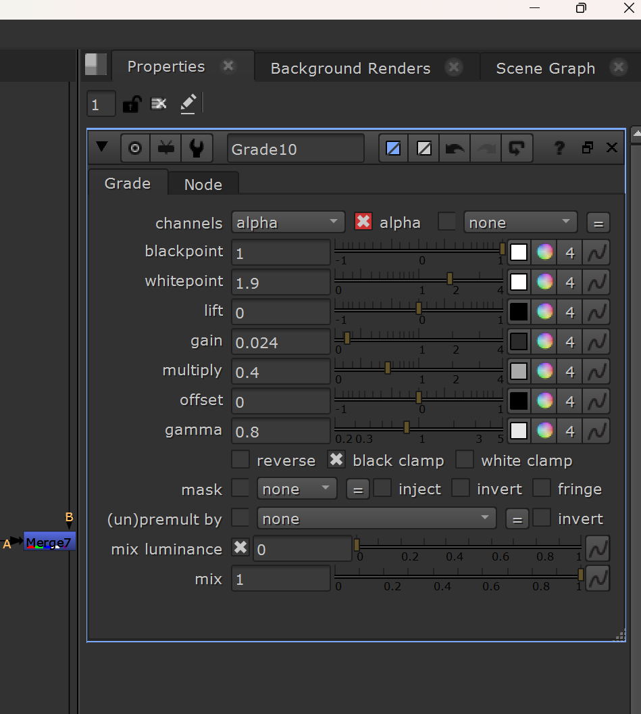Image resolution: width=641 pixels, height=714 pixels.
Task: Open the help question mark for Grade10
Action: [559, 147]
